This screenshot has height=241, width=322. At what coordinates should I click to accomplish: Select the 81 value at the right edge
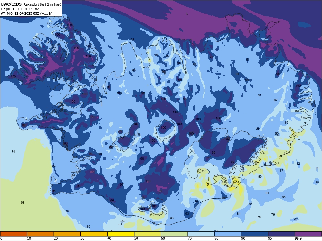pyautogui.click(x=317, y=168)
